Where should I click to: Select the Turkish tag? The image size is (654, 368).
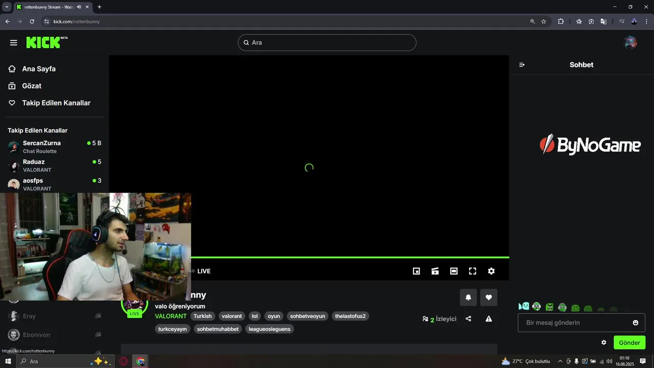[x=202, y=316]
